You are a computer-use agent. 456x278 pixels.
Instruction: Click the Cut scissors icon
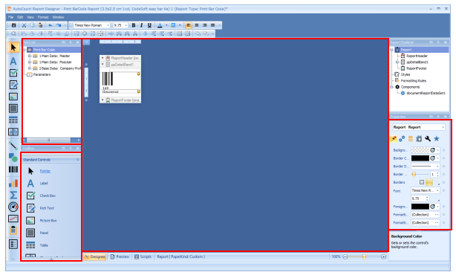pyautogui.click(x=25, y=25)
